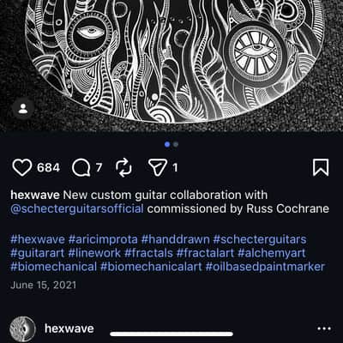Open the #fractalart hashtag

click(x=205, y=253)
